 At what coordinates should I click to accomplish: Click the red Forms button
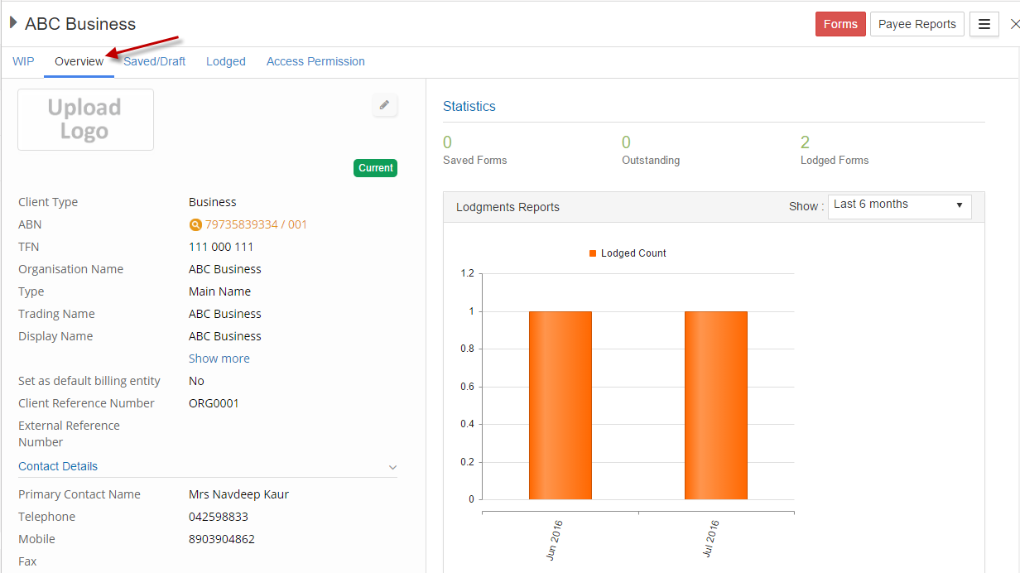840,24
